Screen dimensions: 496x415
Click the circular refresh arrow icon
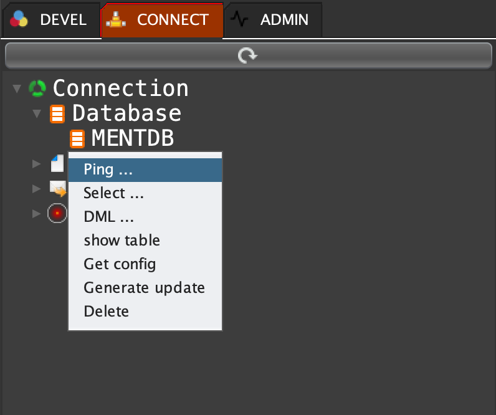point(247,56)
